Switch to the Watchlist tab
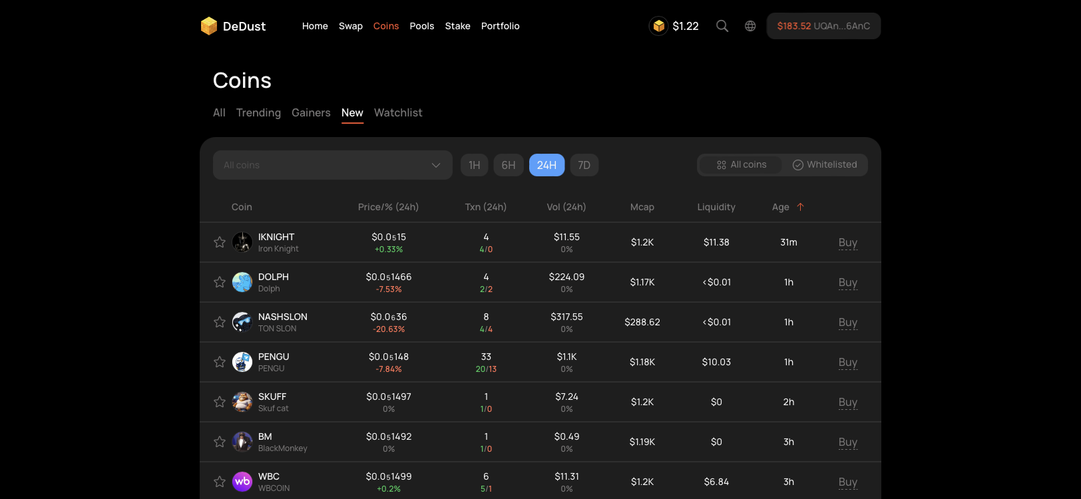This screenshot has width=1081, height=499. click(x=398, y=113)
